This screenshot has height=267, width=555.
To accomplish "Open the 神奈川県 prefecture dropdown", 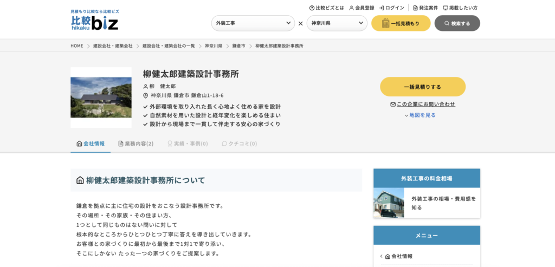I will 337,23.
